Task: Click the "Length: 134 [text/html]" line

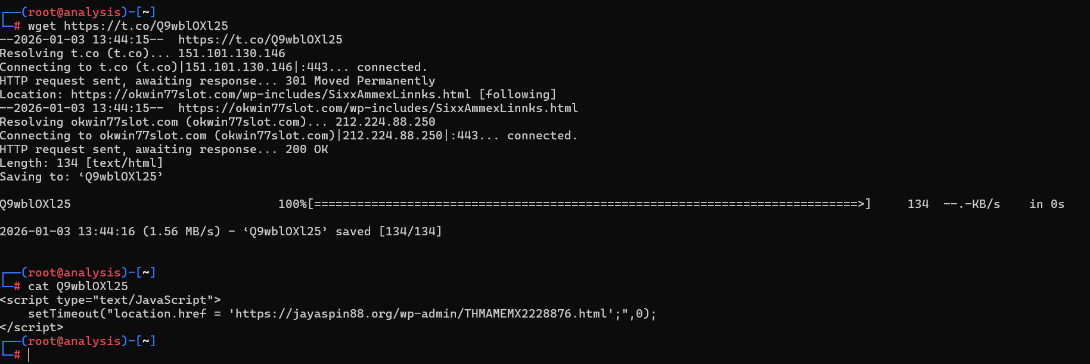Action: tap(81, 163)
